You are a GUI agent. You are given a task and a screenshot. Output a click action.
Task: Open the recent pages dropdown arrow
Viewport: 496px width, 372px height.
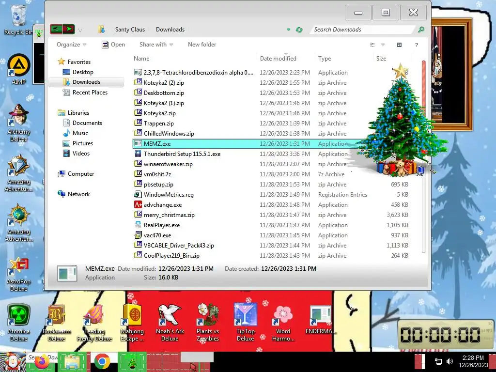tap(80, 30)
